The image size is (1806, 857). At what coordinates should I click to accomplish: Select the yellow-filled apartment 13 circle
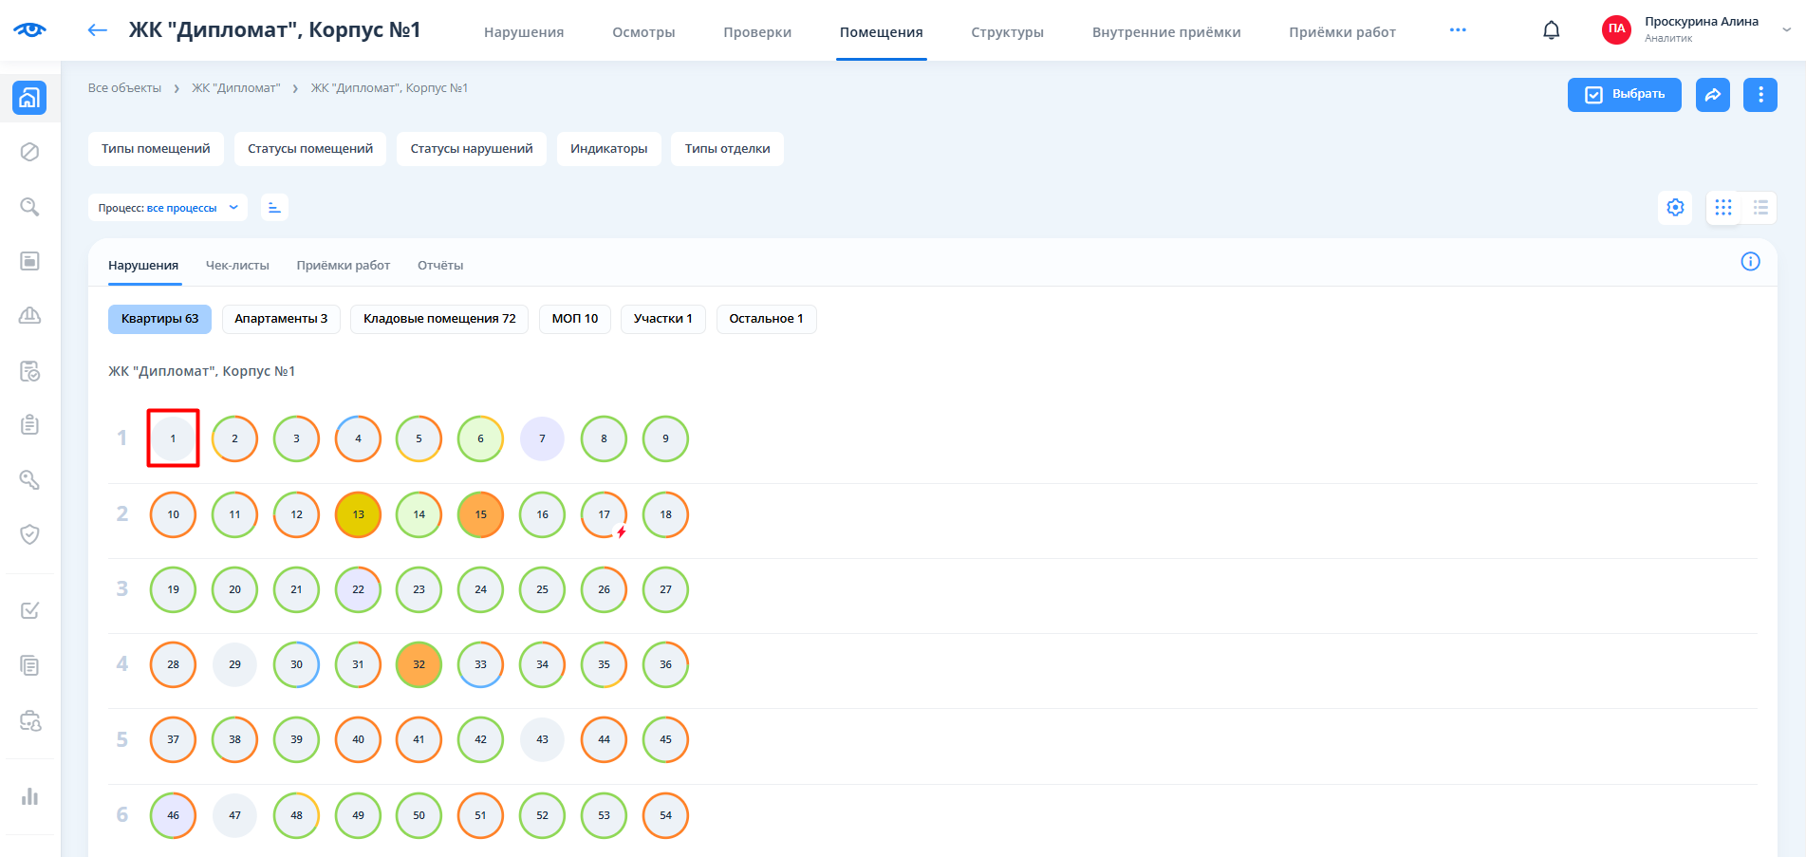click(x=358, y=514)
